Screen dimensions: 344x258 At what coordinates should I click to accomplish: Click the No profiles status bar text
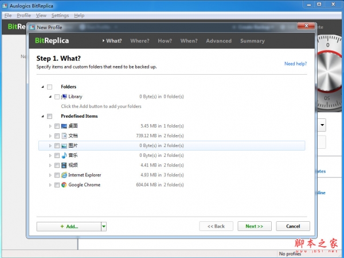(290, 253)
